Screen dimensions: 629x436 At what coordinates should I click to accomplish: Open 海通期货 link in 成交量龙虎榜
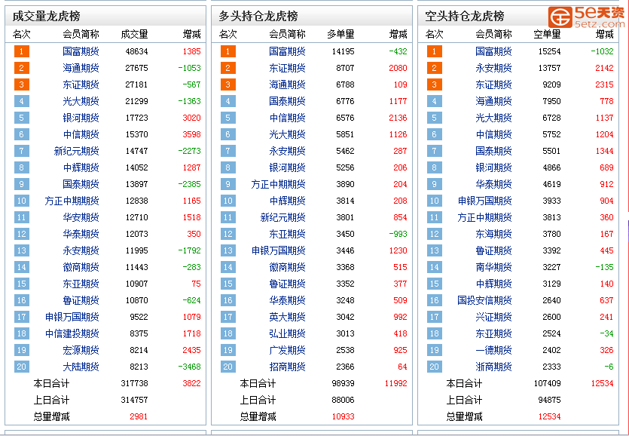click(81, 68)
